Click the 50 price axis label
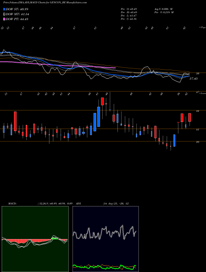This screenshot has width=206, height=272. point(197,73)
